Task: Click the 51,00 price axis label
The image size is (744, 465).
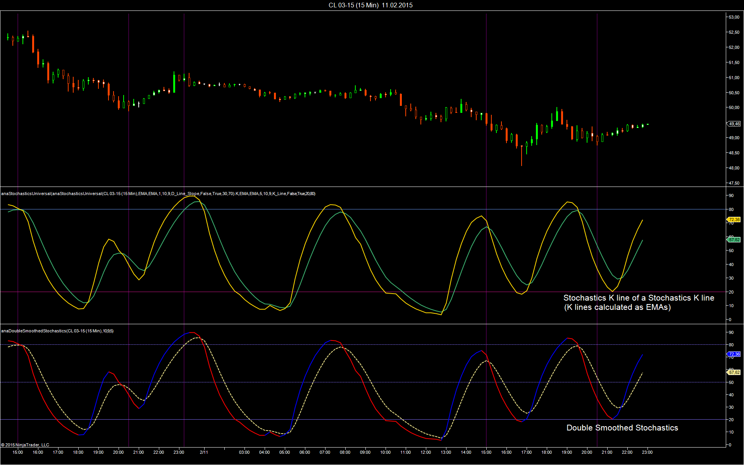Action: (x=734, y=78)
